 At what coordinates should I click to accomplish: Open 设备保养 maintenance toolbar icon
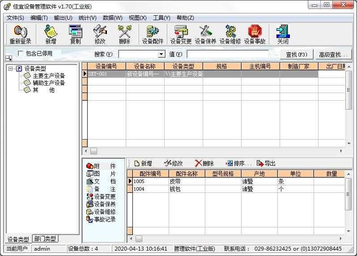tap(205, 34)
